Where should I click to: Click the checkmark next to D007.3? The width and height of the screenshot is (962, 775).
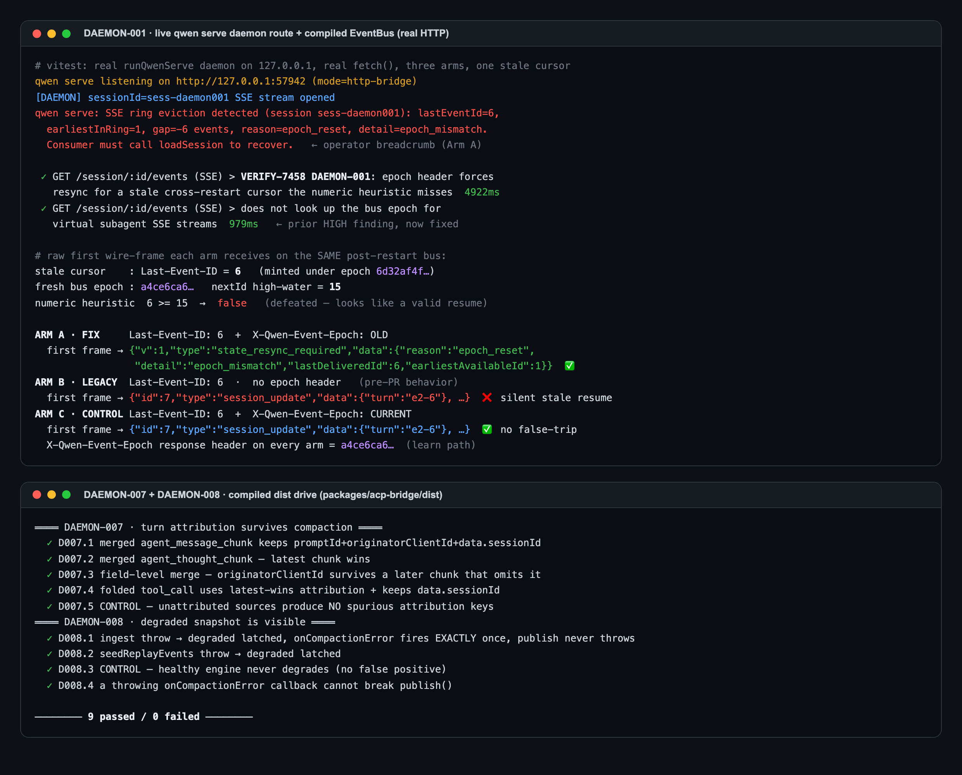click(x=50, y=574)
